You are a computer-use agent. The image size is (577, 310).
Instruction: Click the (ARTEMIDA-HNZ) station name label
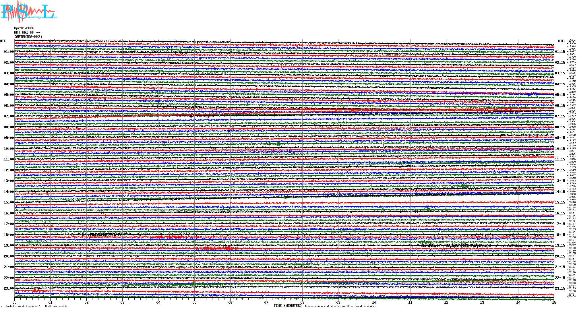coord(28,37)
